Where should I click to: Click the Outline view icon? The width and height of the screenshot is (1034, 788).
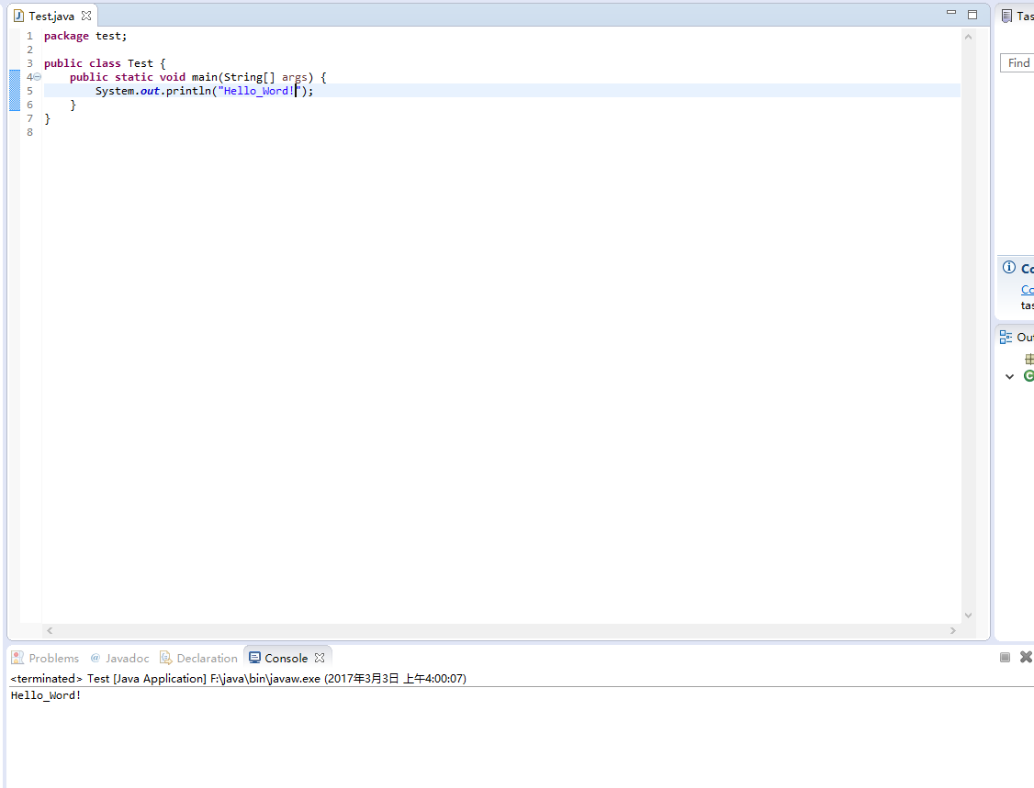pyautogui.click(x=1006, y=337)
